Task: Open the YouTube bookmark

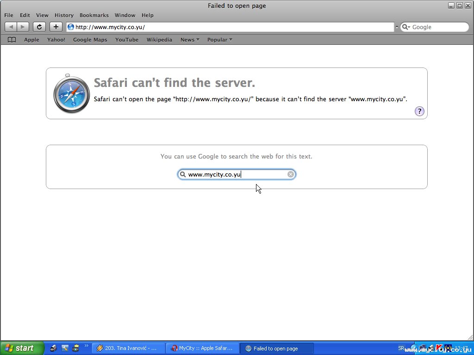Action: click(127, 40)
